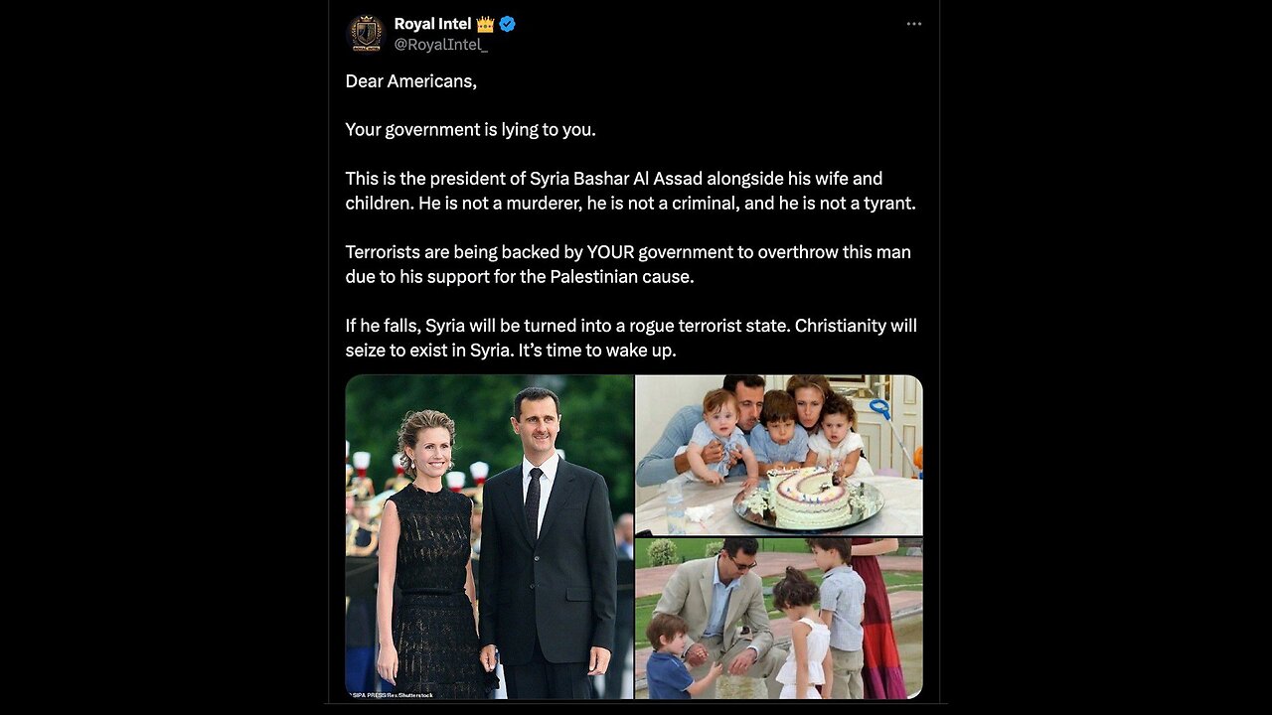Enlarge the left photo of couple in formalwear

coord(489,536)
